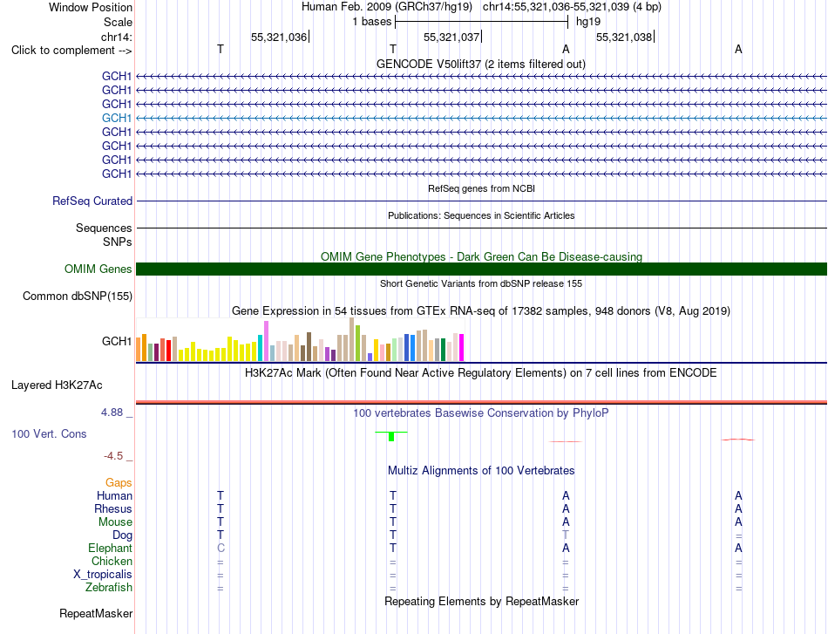Image resolution: width=828 pixels, height=634 pixels.
Task: Click the "Human" alignment row label
Action: [114, 495]
